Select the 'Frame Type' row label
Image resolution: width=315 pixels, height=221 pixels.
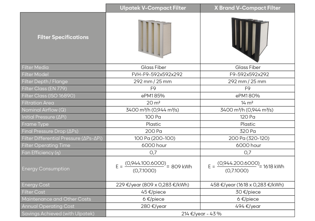point(35,124)
